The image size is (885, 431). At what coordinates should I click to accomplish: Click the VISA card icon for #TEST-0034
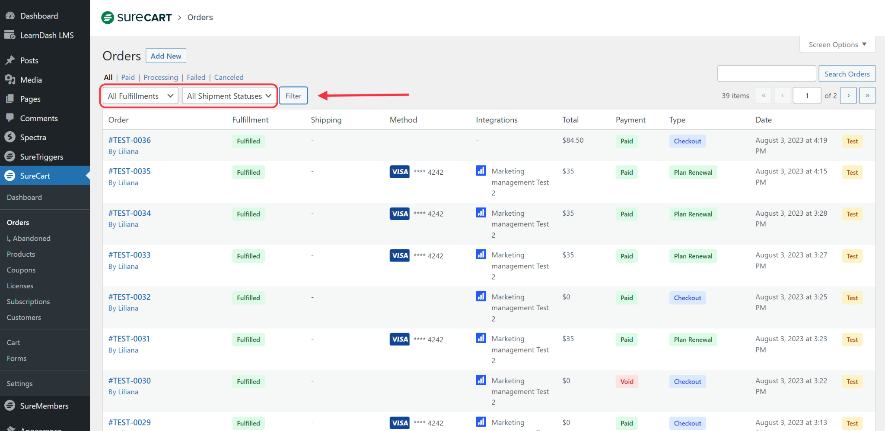[x=399, y=214]
